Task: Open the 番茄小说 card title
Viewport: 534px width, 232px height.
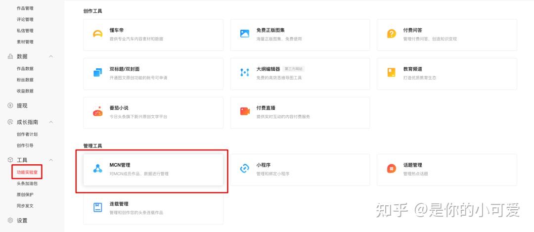Action: pos(119,108)
